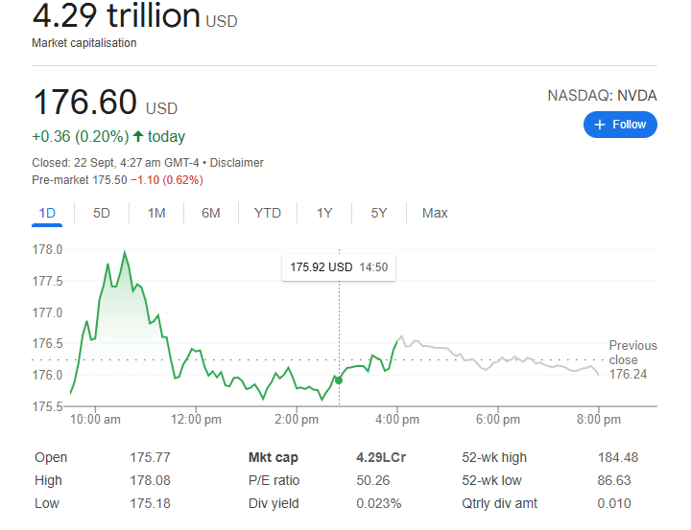This screenshot has width=691, height=530.
Task: Switch to the 5D chart tab
Action: click(x=102, y=213)
